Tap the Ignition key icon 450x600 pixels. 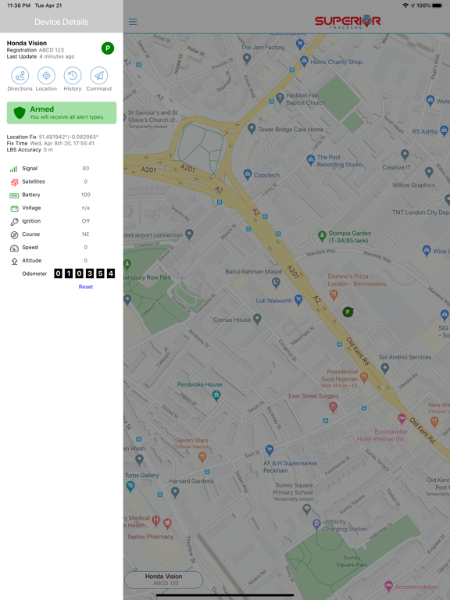[14, 221]
